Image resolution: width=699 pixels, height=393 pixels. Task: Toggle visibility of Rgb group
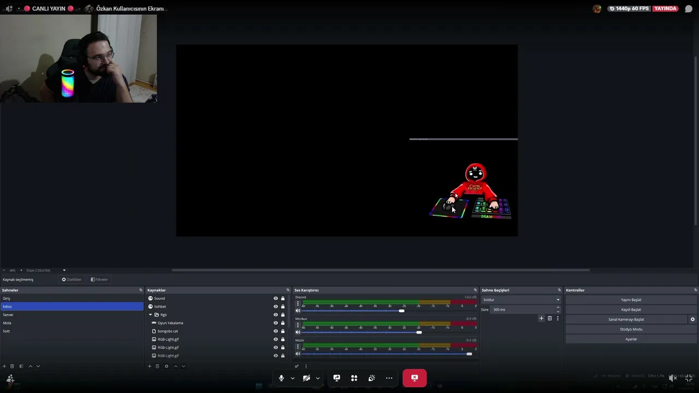(x=276, y=315)
